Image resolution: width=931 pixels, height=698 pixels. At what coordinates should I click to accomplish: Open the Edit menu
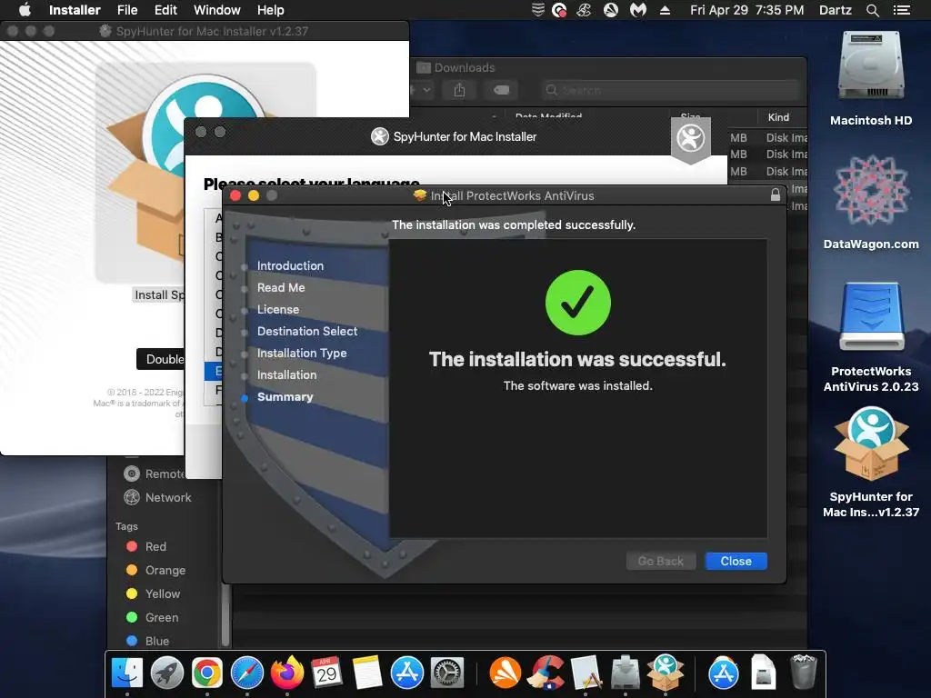point(165,10)
